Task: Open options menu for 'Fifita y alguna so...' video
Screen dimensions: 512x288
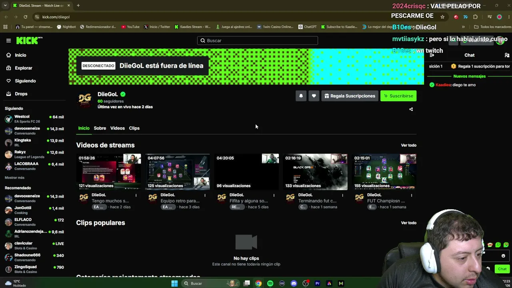Action: (x=274, y=196)
